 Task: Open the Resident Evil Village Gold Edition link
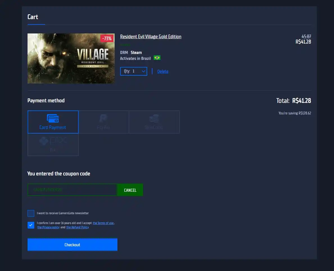pos(151,37)
